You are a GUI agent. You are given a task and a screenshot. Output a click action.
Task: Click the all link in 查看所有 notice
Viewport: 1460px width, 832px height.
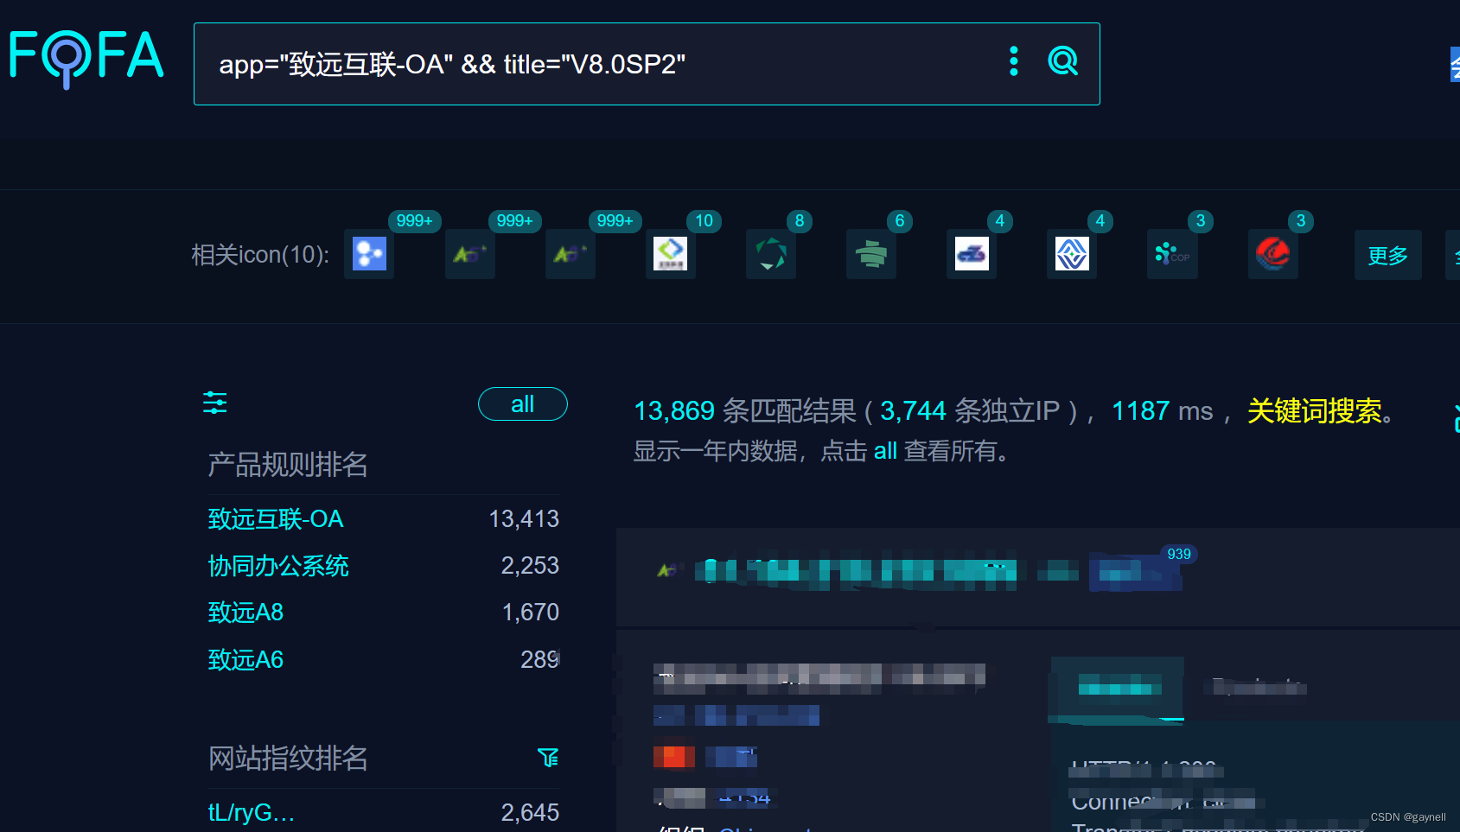tap(885, 451)
